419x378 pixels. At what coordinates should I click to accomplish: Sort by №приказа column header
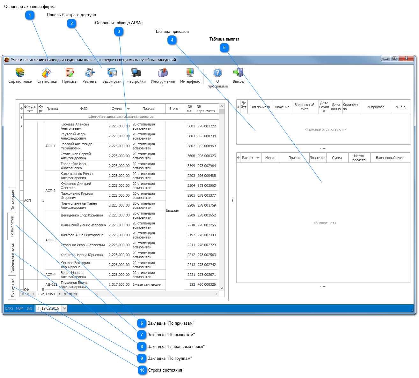[x=376, y=107]
